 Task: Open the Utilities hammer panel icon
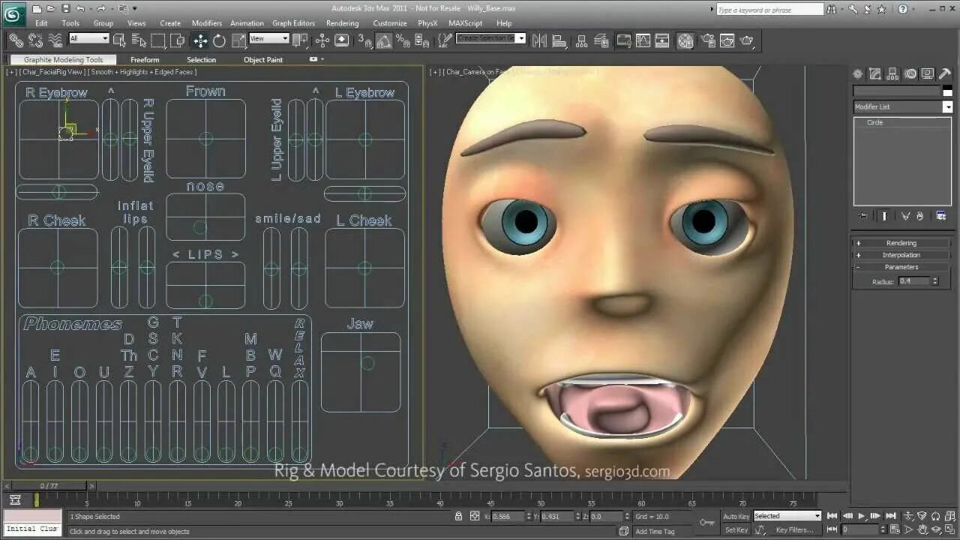tap(945, 73)
